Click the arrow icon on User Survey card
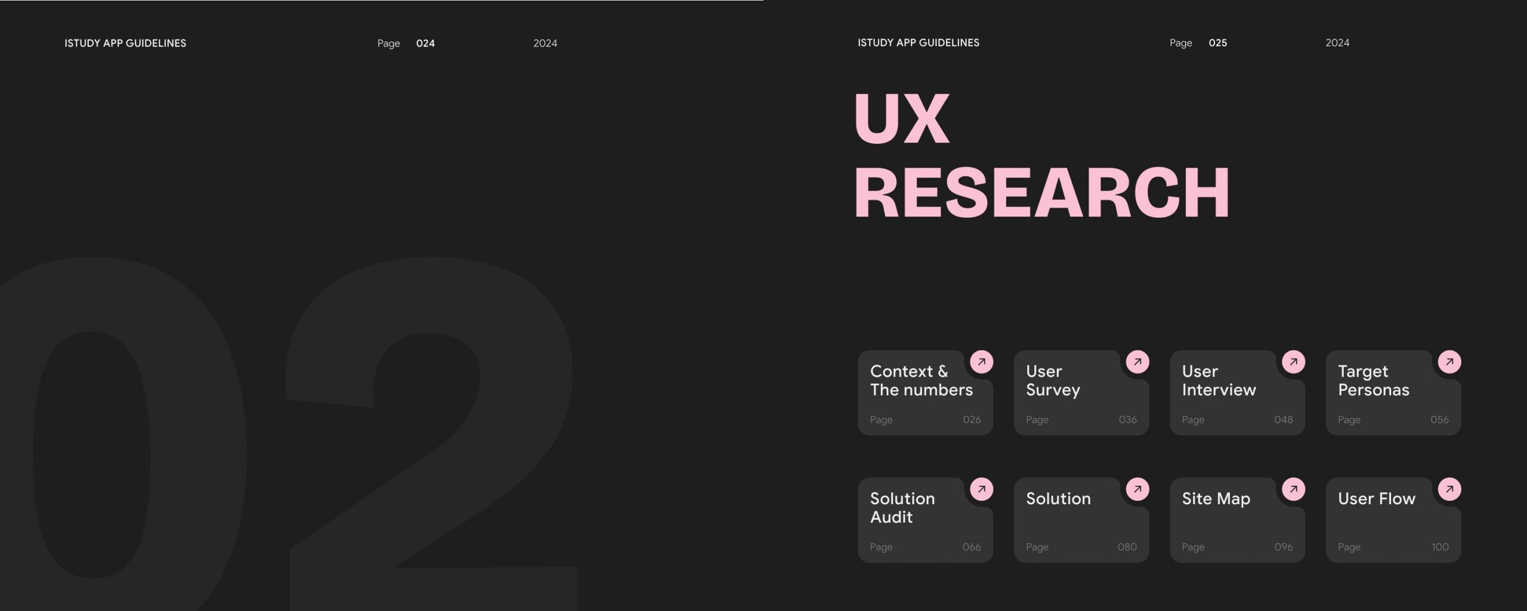Image resolution: width=1527 pixels, height=611 pixels. [1137, 362]
